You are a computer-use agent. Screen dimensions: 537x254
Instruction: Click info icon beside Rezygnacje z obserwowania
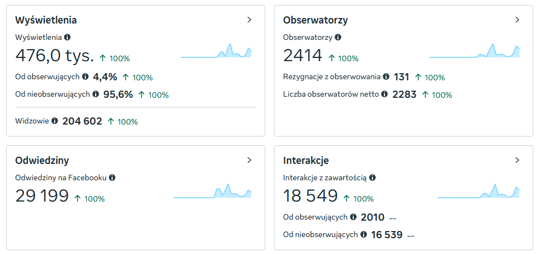click(x=386, y=76)
